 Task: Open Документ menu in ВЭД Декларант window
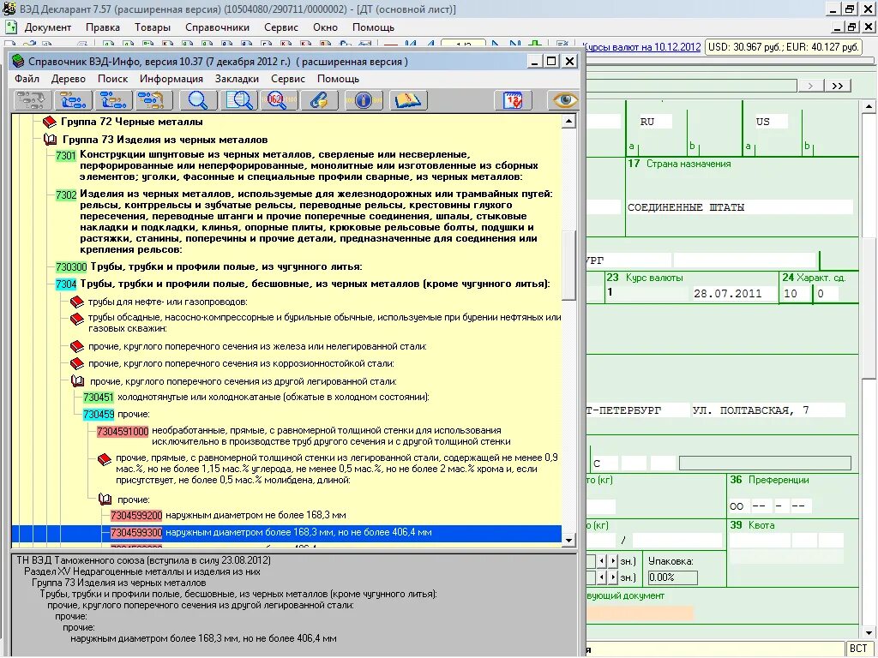(x=48, y=27)
